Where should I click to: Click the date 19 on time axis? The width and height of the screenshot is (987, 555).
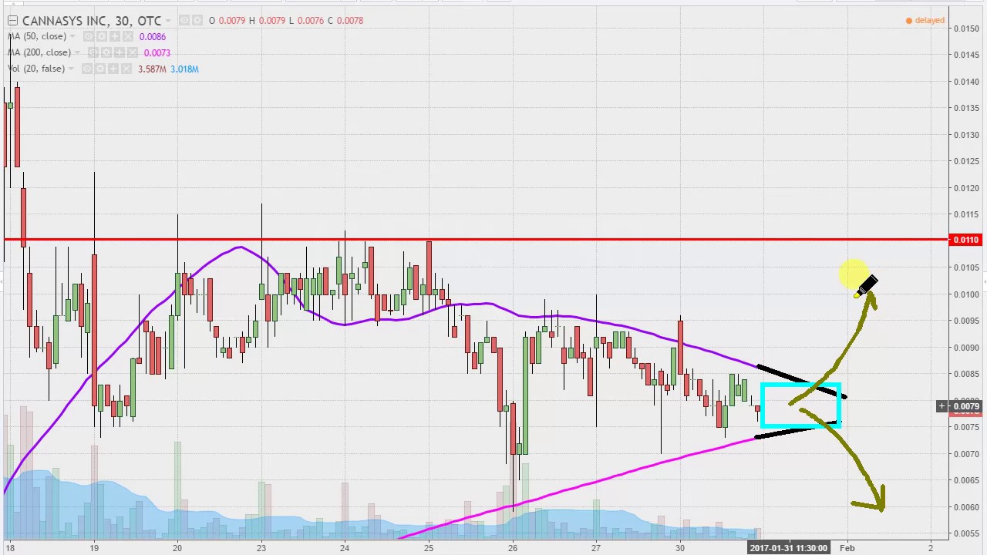(x=94, y=548)
